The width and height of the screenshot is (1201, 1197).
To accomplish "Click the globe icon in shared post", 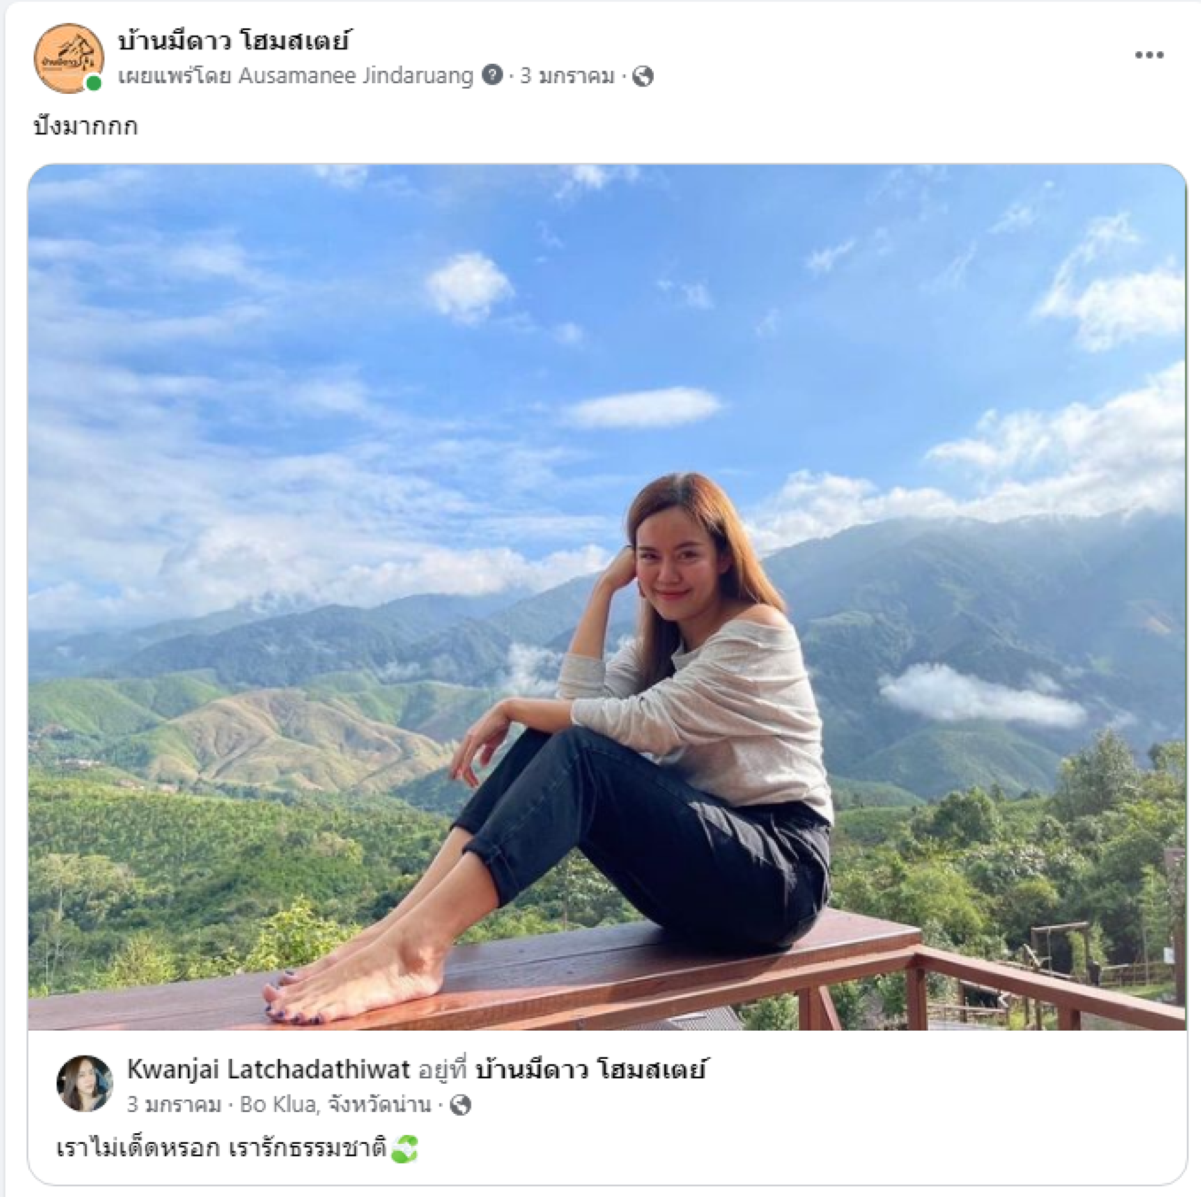I will pyautogui.click(x=460, y=1105).
